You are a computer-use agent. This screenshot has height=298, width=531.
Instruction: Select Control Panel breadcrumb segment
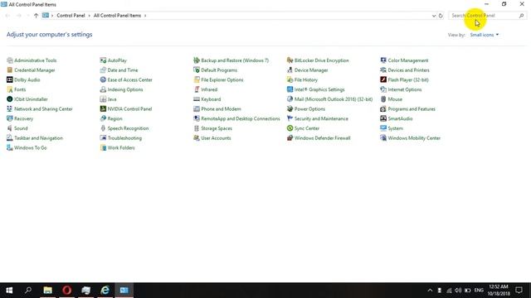(71, 16)
